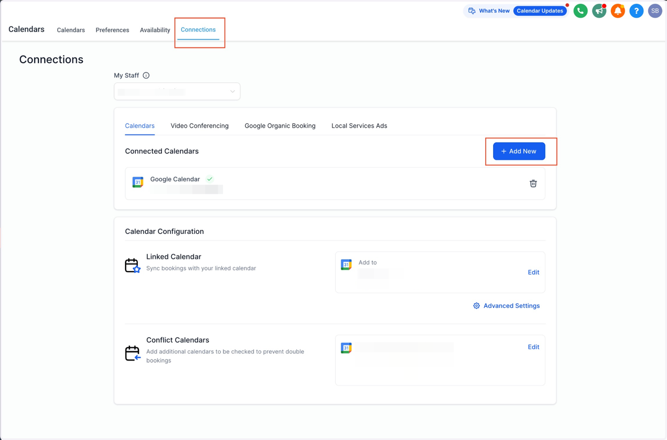Image resolution: width=667 pixels, height=440 pixels.
Task: Click the Google Calendar name text
Action: pyautogui.click(x=175, y=179)
